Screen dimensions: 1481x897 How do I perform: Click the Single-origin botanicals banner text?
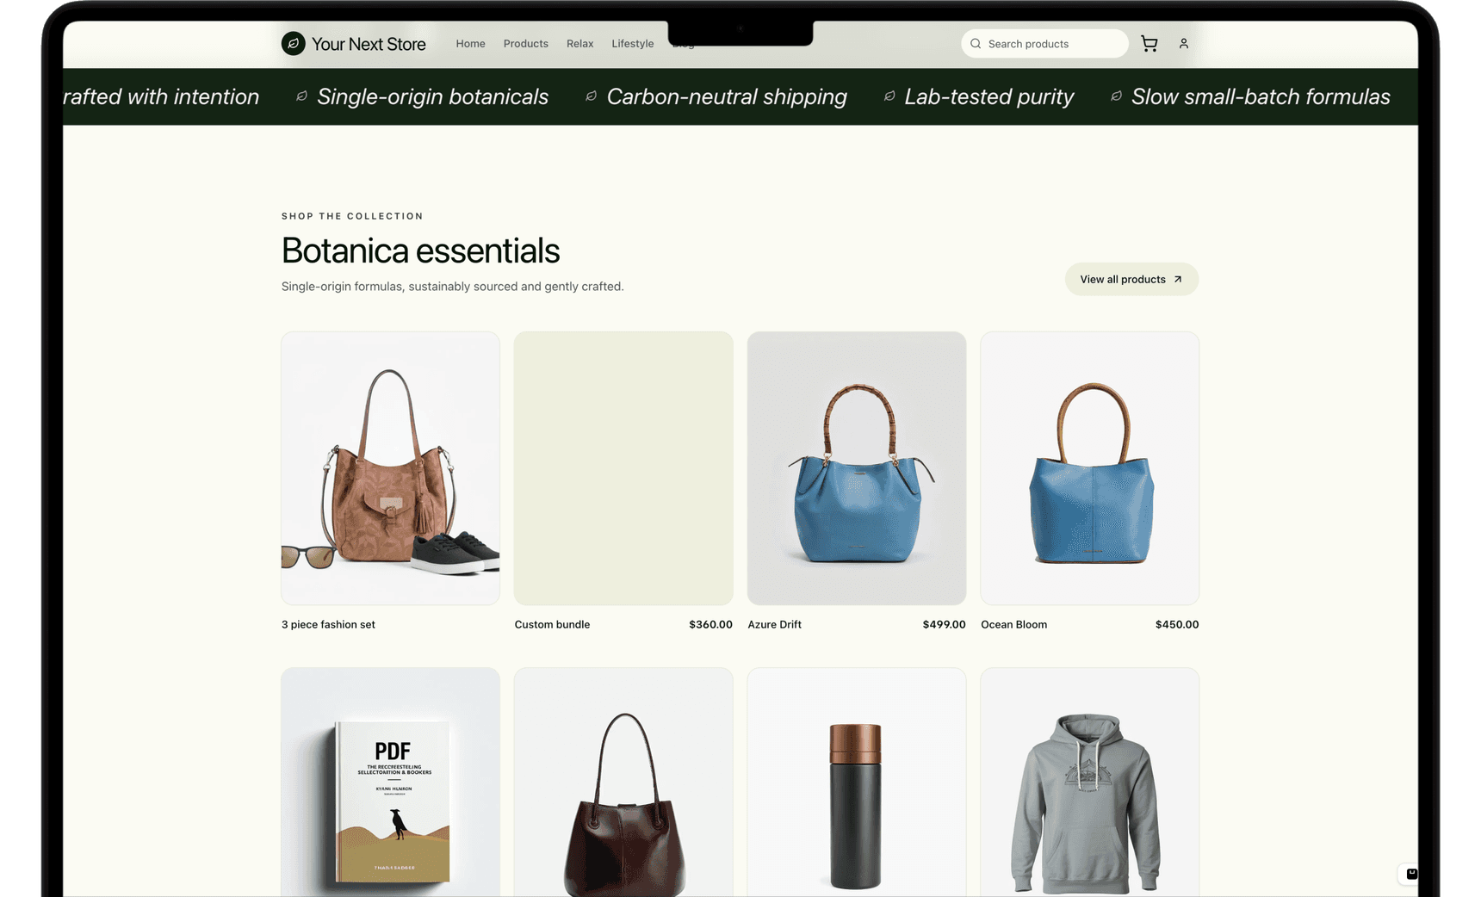(432, 96)
